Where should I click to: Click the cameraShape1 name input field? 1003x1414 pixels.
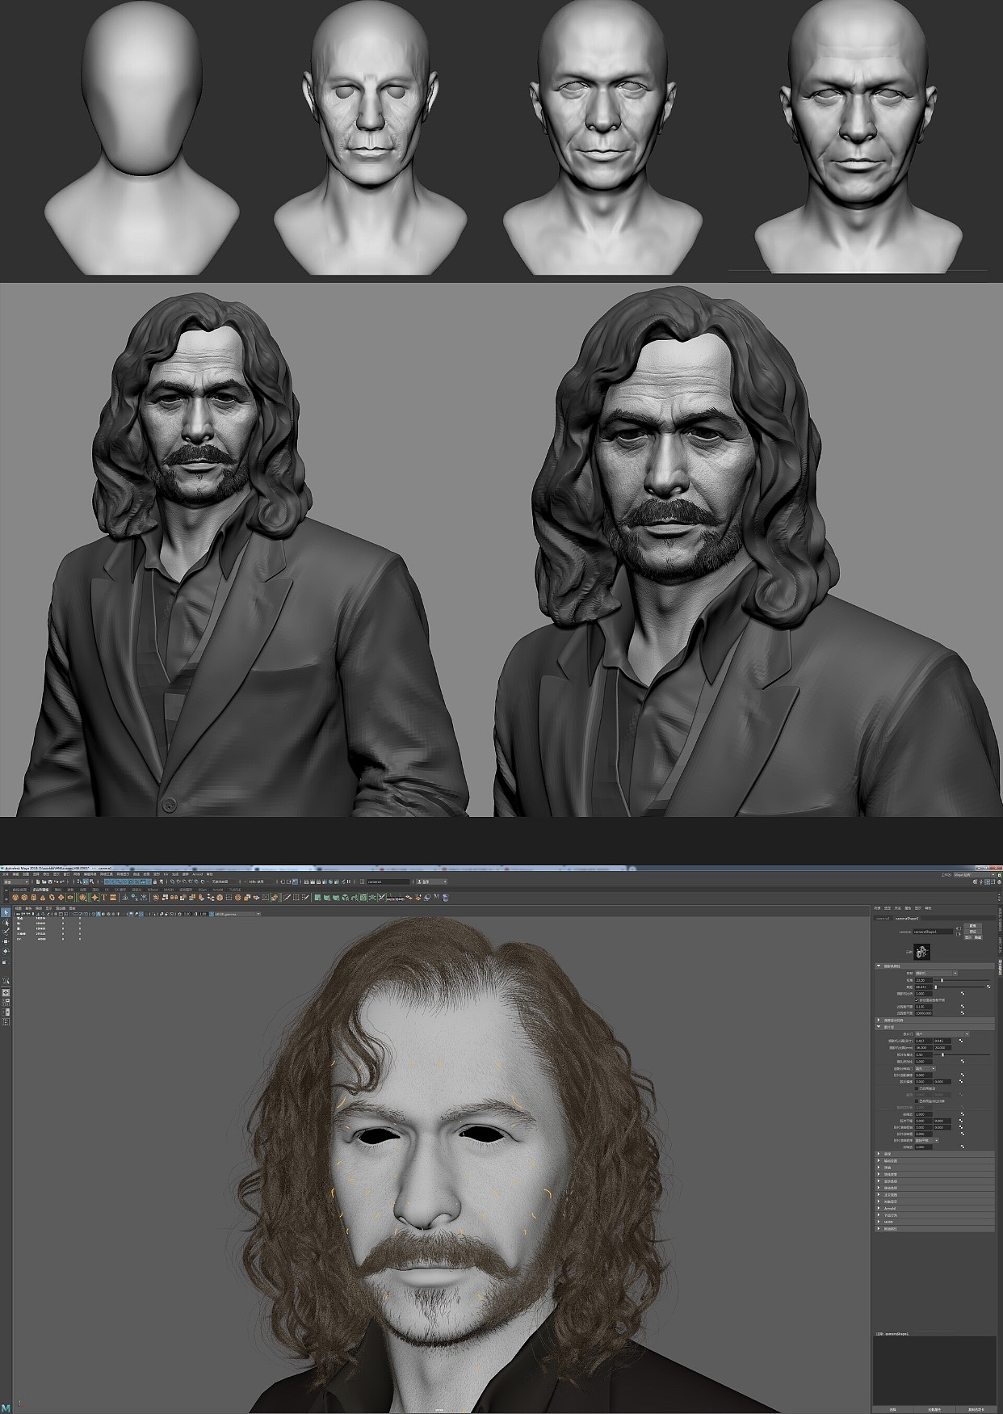[933, 932]
